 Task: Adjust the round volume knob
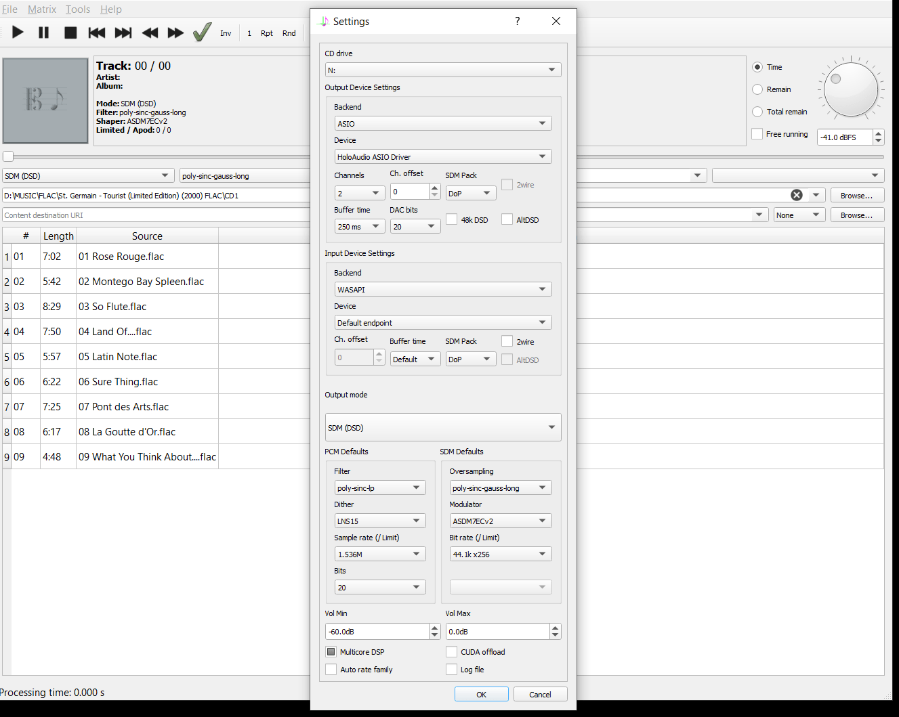tap(851, 89)
